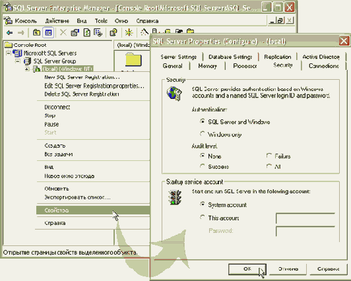
Task: Click the Export List toolbar icon
Action: pyautogui.click(x=98, y=33)
